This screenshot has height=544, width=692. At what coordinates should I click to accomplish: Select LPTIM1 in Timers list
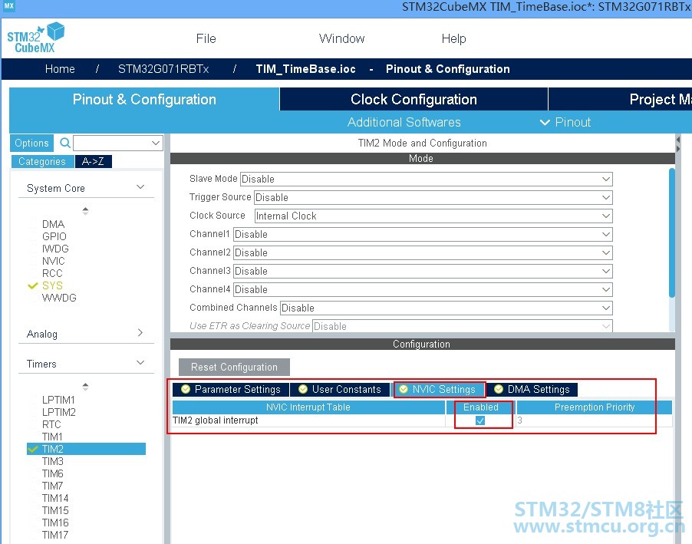pos(58,400)
